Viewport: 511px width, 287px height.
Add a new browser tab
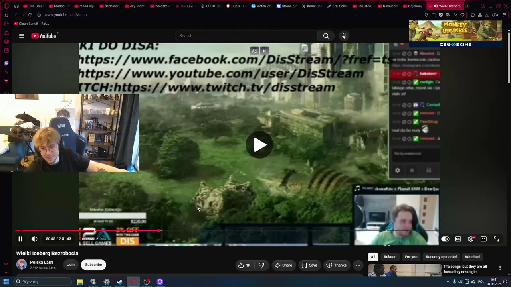pyautogui.click(x=467, y=6)
